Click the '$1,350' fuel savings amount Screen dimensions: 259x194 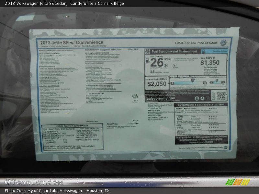coord(210,62)
